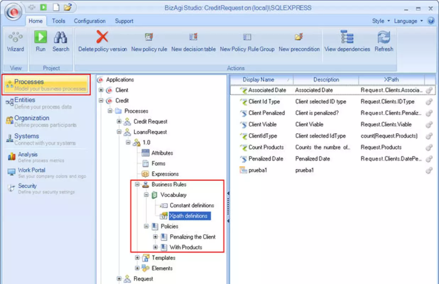Expand the Elements node
This screenshot has height=284, width=439.
click(137, 268)
